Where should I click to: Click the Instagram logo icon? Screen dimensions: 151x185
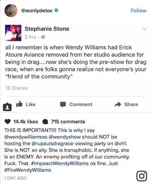[x=142, y=176]
